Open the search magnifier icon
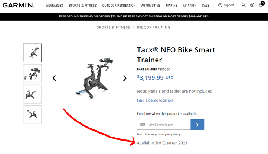The image size is (268, 154). pos(244,5)
